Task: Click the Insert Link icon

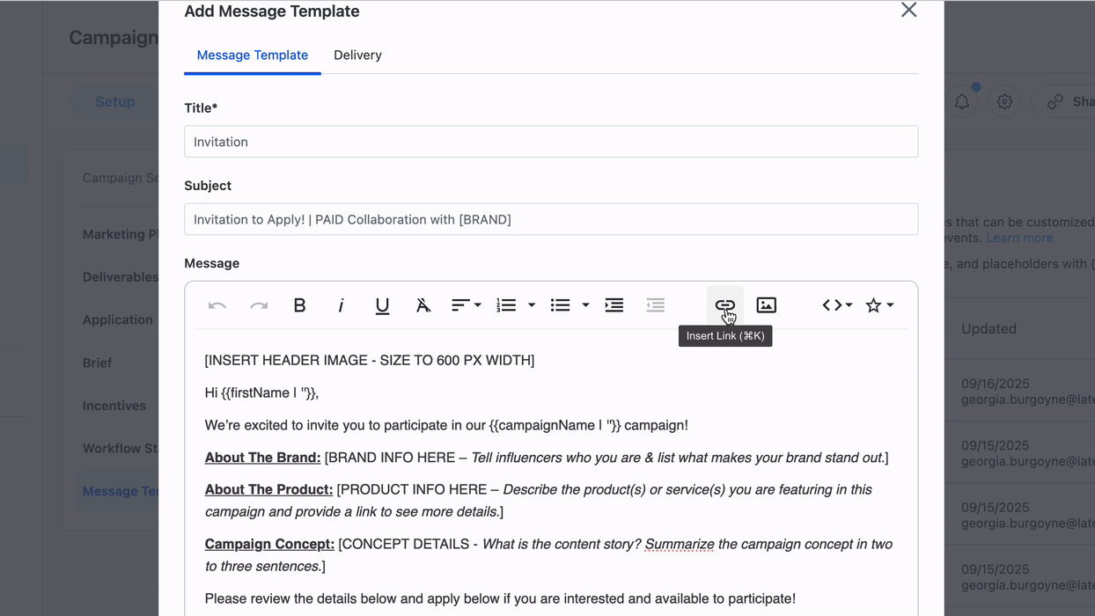Action: click(724, 305)
